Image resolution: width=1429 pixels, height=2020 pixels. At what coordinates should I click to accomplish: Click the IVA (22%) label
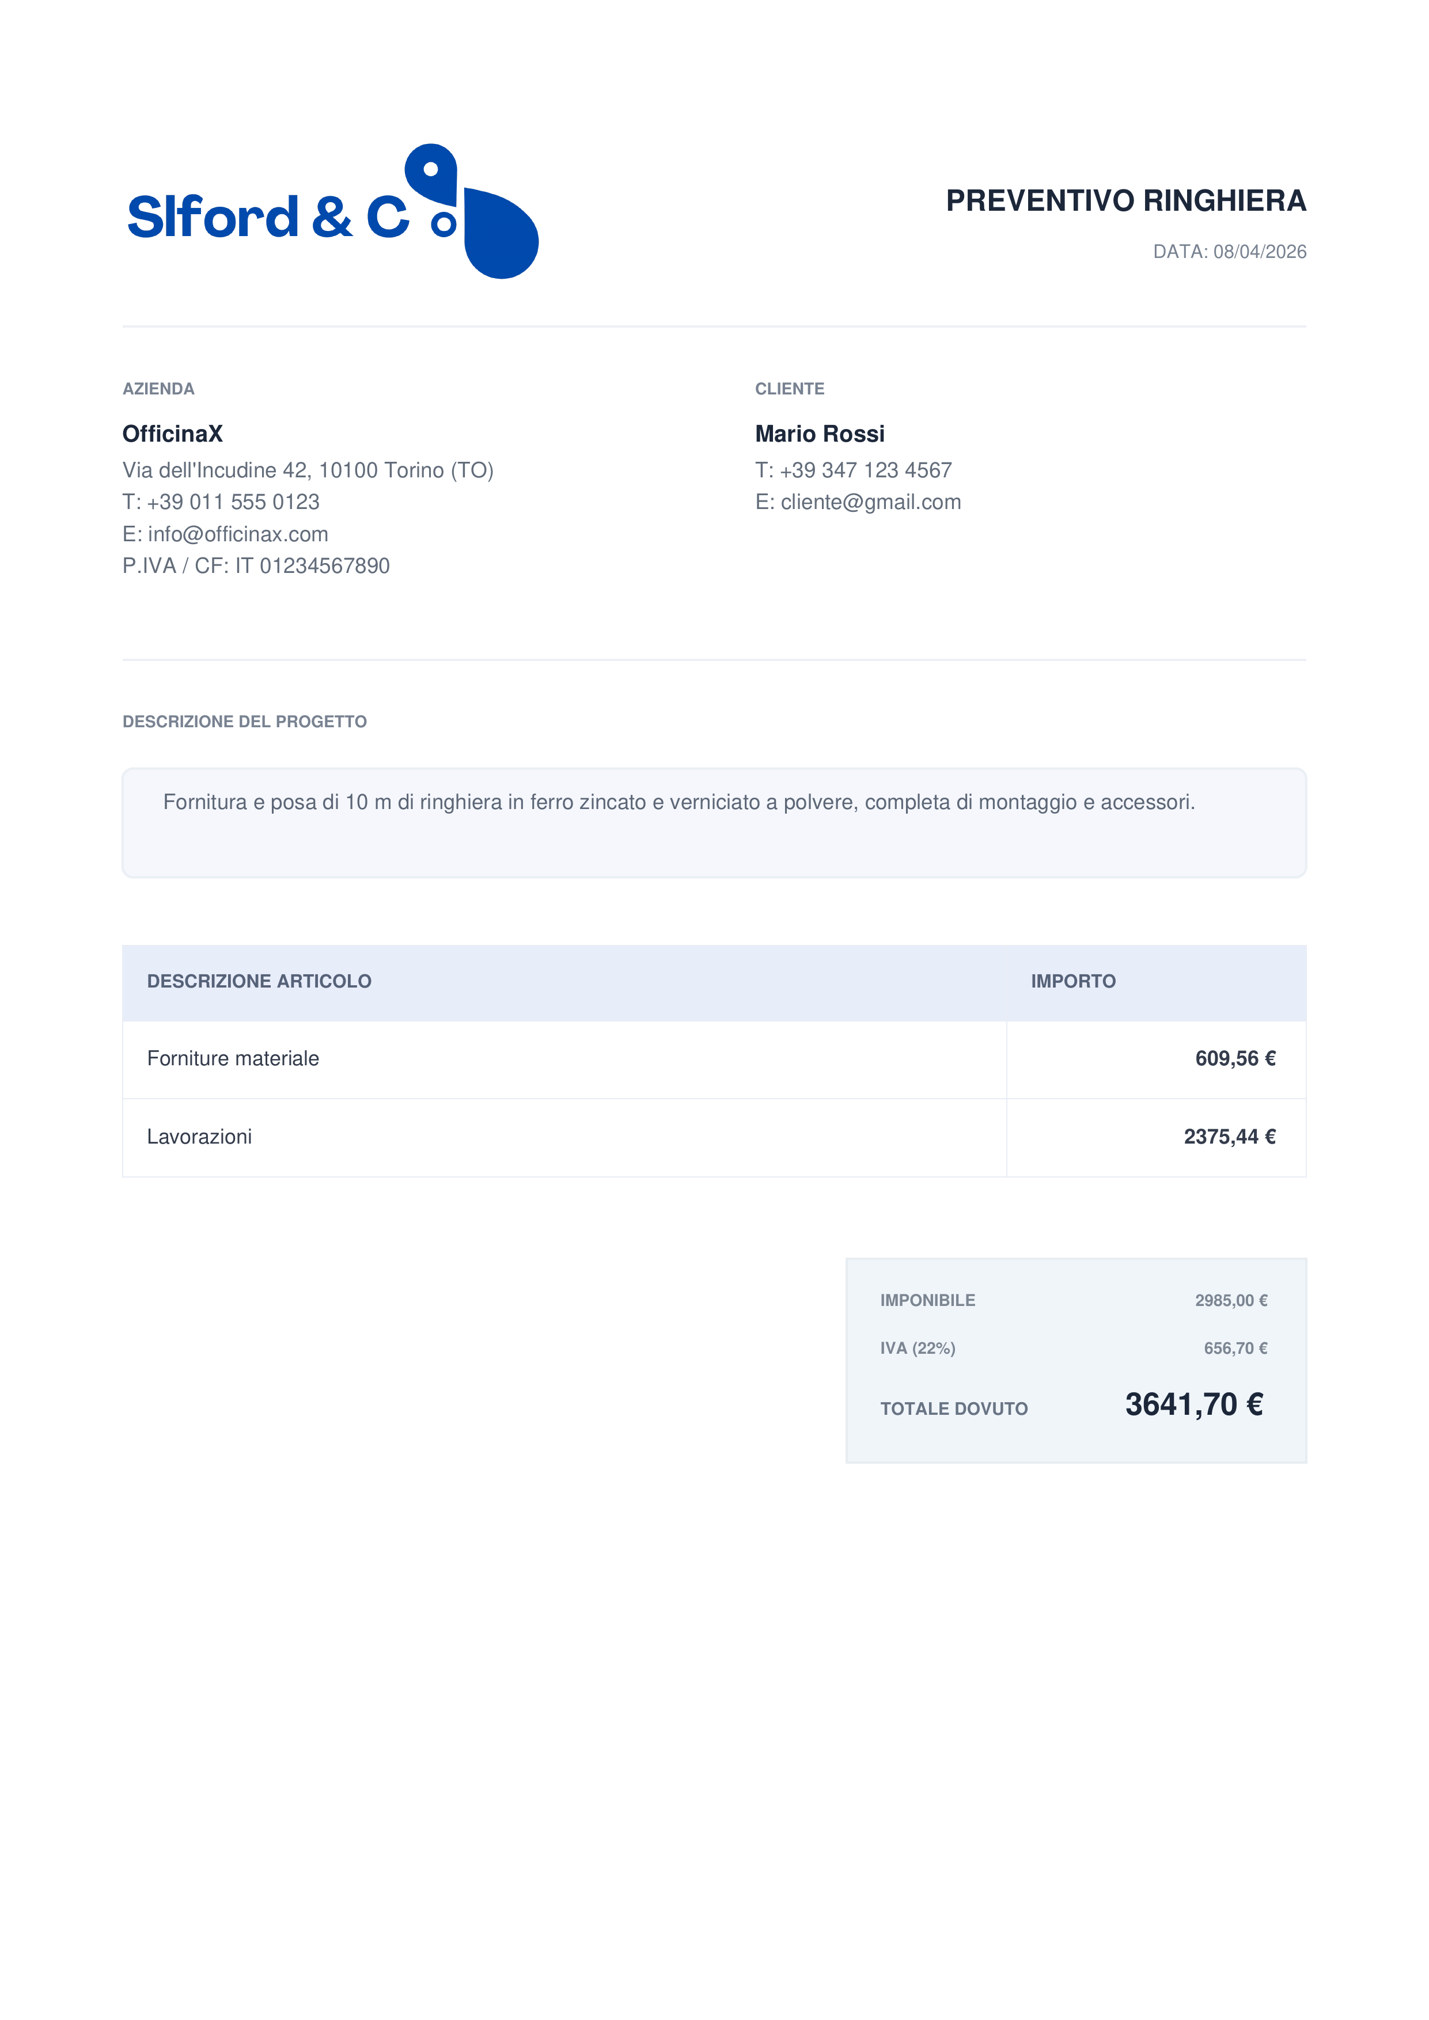coord(918,1349)
